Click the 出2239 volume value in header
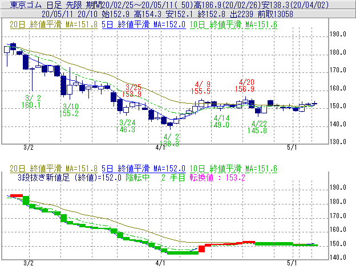This screenshot has height=270, width=356. [x=241, y=14]
